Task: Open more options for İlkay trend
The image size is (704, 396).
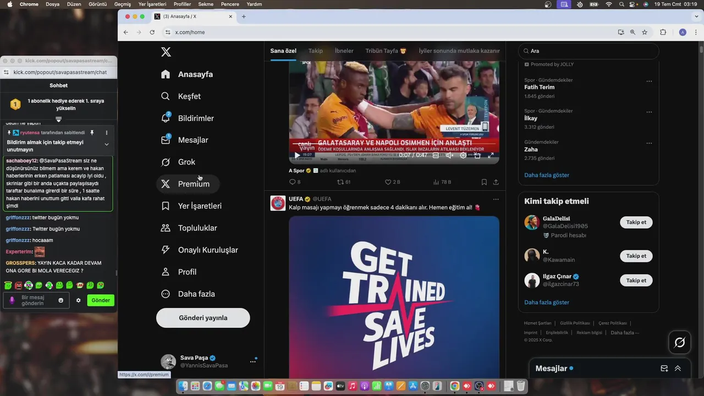Action: [x=649, y=112]
